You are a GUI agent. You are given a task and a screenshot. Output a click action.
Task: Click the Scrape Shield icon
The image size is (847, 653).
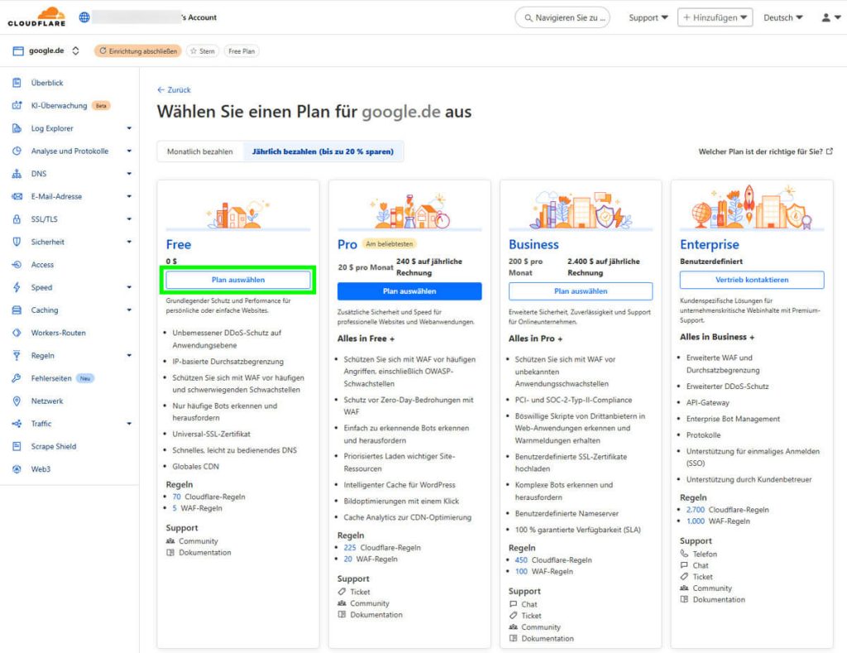pos(17,446)
